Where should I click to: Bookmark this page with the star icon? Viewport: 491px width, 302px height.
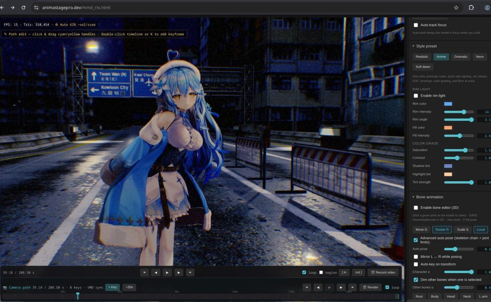(x=456, y=7)
